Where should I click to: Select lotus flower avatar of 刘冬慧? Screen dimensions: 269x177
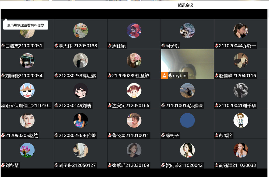pyautogui.click(x=27, y=150)
